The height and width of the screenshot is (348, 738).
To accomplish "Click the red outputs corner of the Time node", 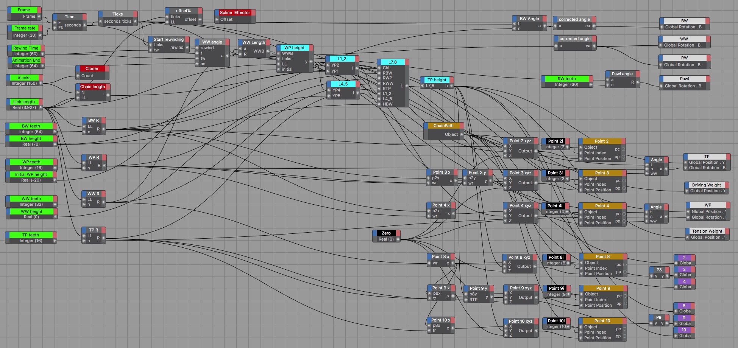I will coord(84,17).
